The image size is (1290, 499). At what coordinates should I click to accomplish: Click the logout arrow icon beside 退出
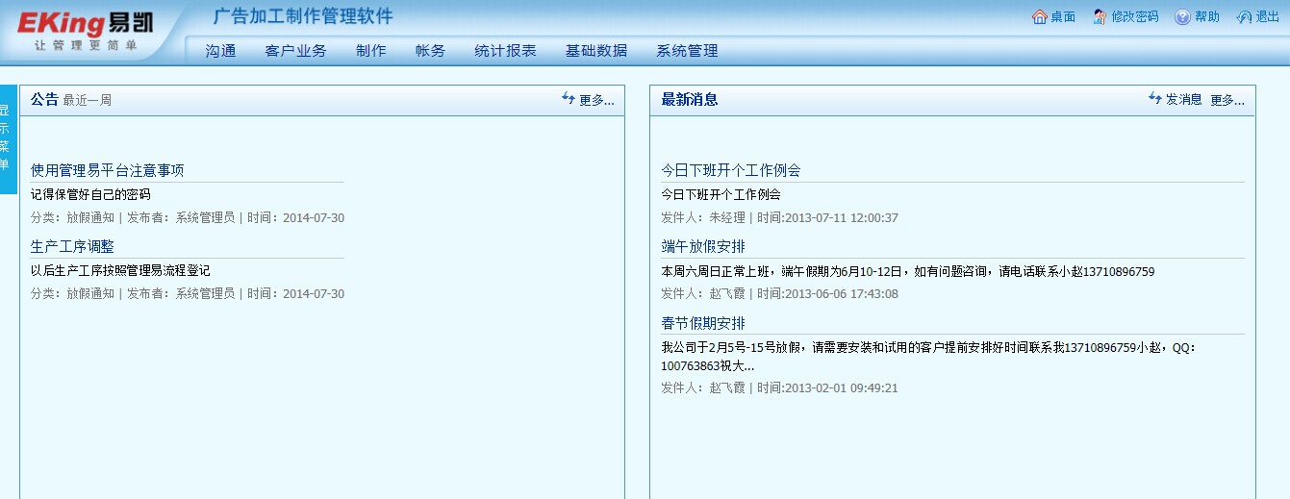[1244, 16]
